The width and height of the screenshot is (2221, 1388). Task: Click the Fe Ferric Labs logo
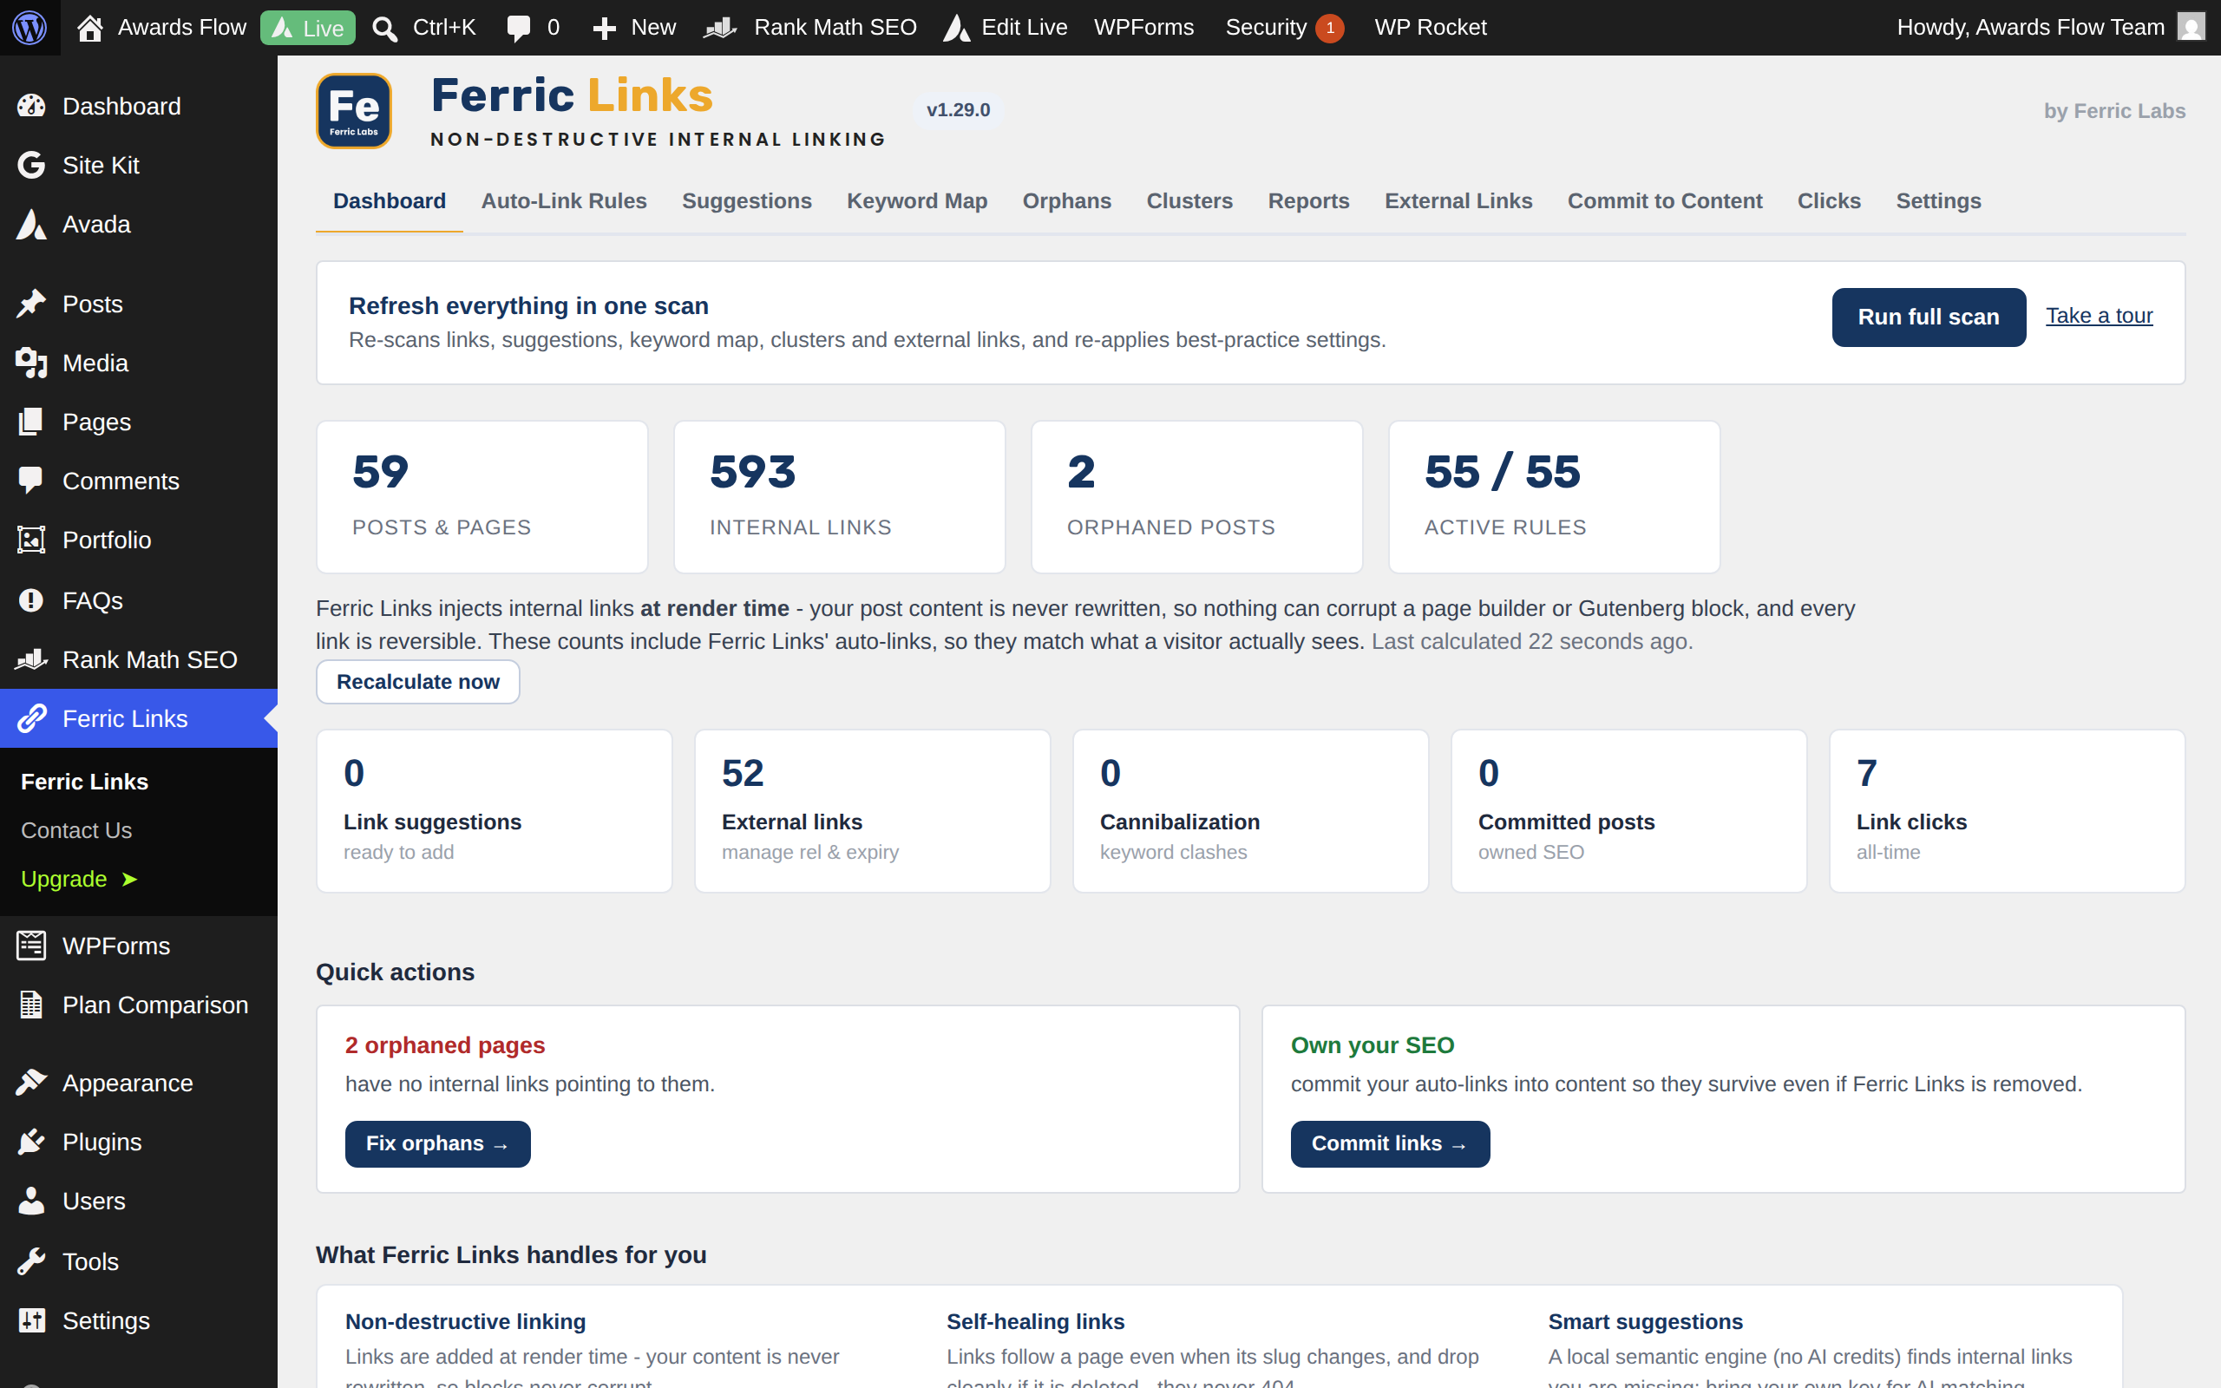coord(354,111)
